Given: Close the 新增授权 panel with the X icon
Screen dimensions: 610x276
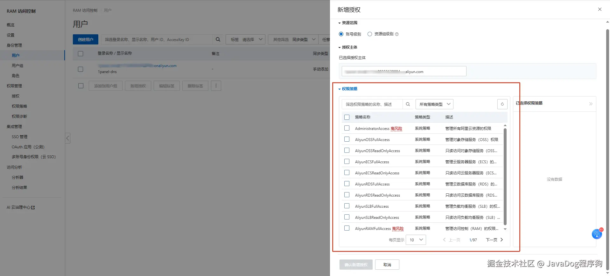Looking at the screenshot, I should (600, 9).
